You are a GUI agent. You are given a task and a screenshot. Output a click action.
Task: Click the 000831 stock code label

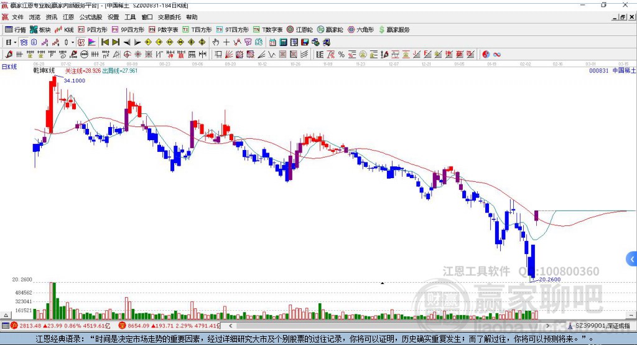click(x=599, y=71)
